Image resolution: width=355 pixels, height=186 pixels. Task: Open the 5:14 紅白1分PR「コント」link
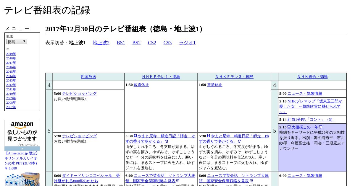[311, 120]
